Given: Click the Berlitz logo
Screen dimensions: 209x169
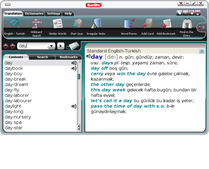Looking at the screenshot, I should (x=93, y=5).
